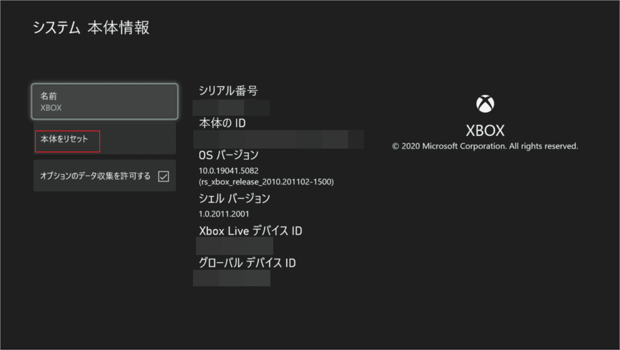Select the shell version 1.0.2011.2001
Image resolution: width=620 pixels, height=350 pixels.
coord(224,214)
